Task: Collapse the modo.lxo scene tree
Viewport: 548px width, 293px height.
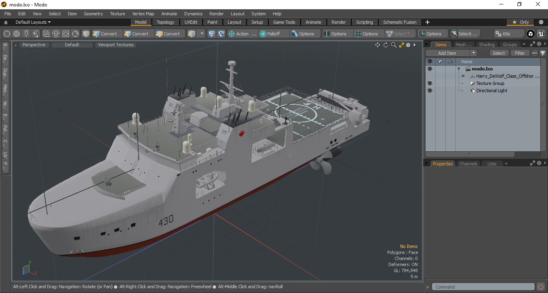Action: (459, 69)
